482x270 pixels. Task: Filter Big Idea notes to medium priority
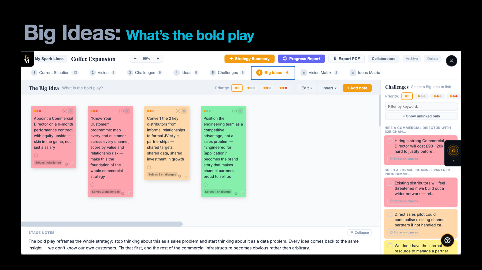(267, 88)
